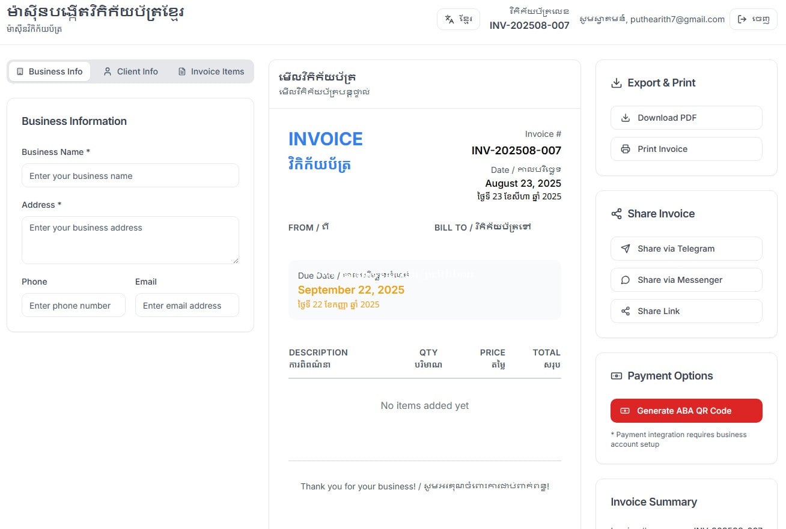Screen dimensions: 786x529
Task: Click the download icon in Download PDF
Action: [626, 118]
